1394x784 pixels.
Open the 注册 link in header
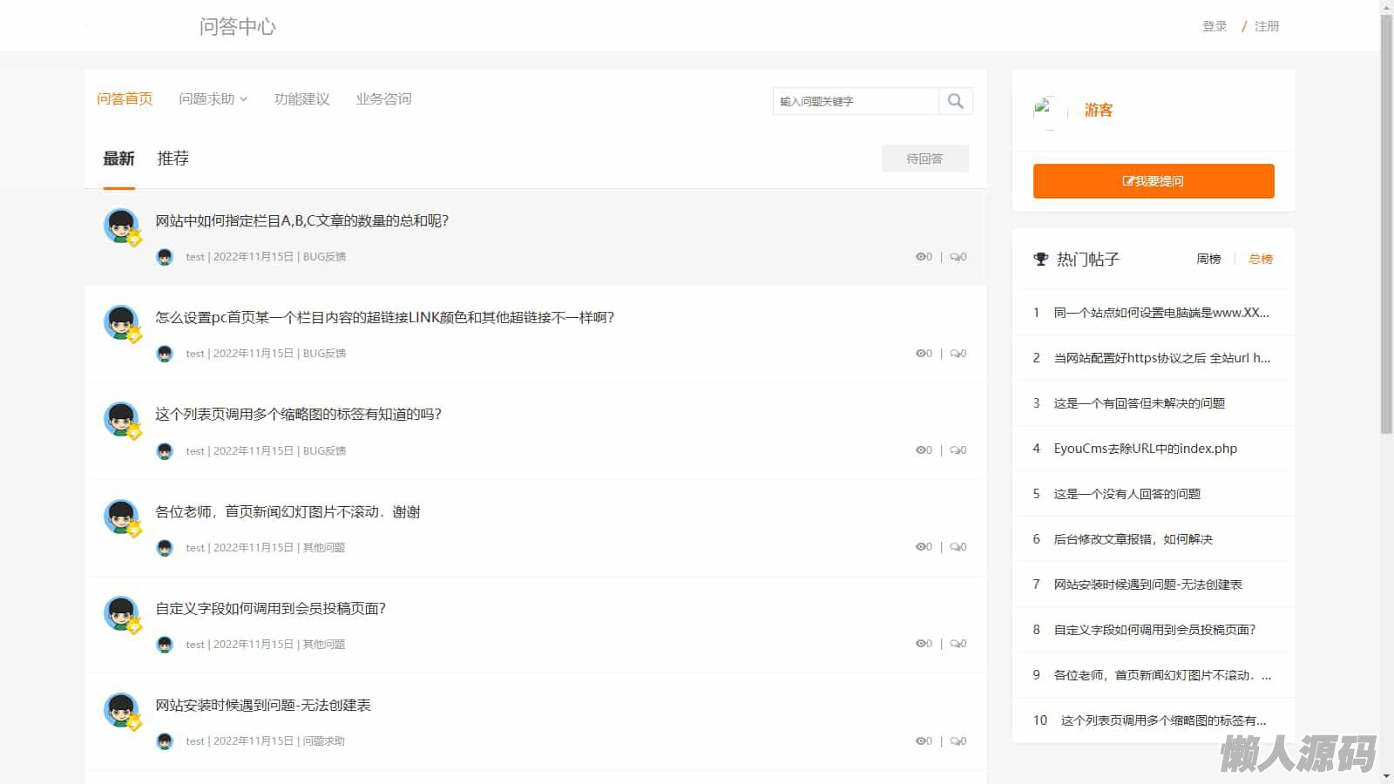pyautogui.click(x=1266, y=26)
